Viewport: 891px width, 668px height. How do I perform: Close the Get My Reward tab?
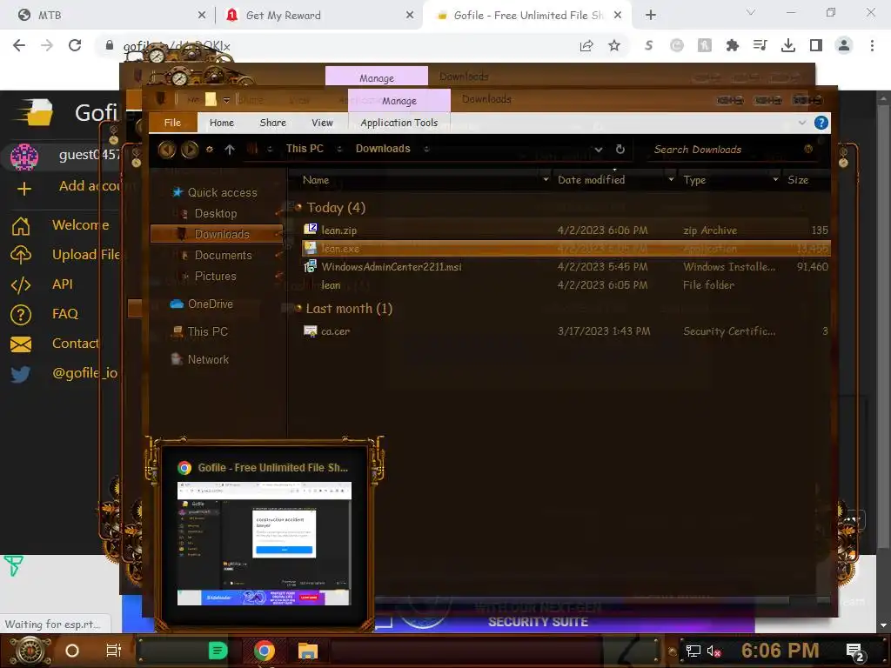(410, 16)
